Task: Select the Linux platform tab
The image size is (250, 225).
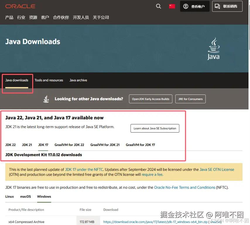Action: tap(10, 197)
